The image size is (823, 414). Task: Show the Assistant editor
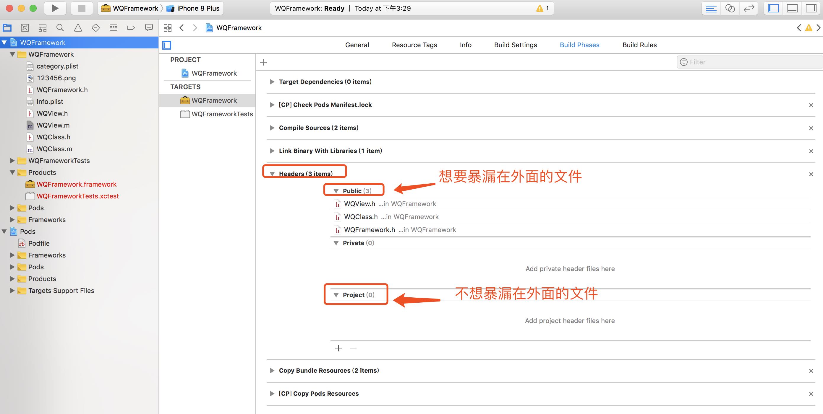tap(730, 8)
